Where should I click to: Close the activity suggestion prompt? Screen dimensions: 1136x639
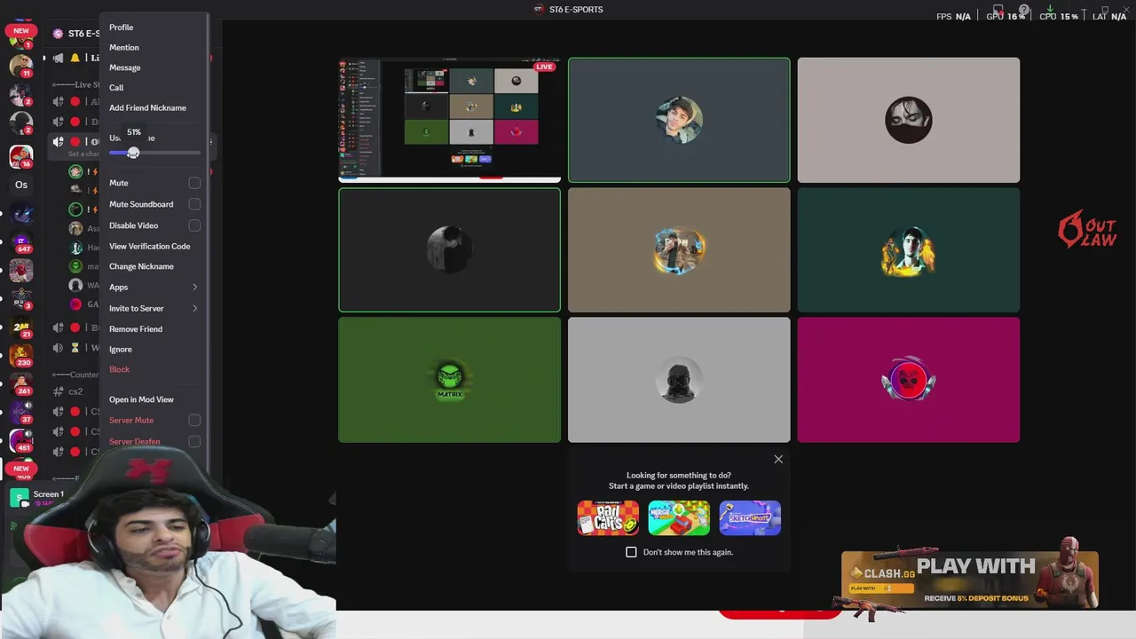(778, 459)
